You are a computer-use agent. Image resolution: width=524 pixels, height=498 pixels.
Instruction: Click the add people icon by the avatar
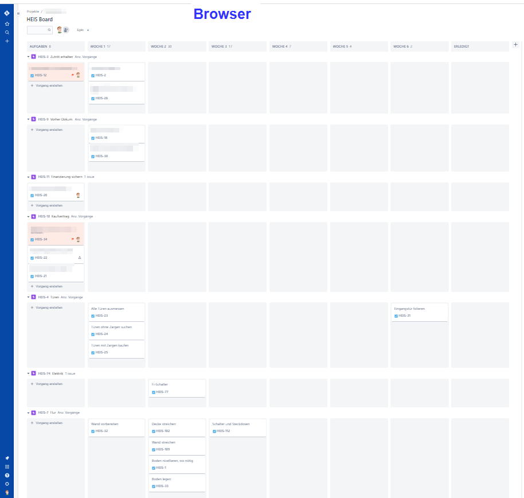coord(66,30)
